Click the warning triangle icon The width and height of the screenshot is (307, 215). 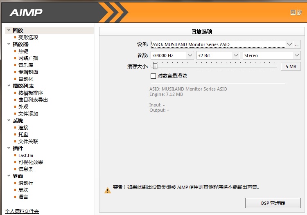click(107, 190)
